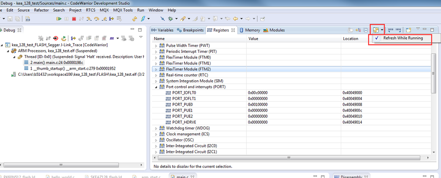The image size is (441, 178).
Task: Select __thumb_startup() stack frame
Action: (70, 68)
